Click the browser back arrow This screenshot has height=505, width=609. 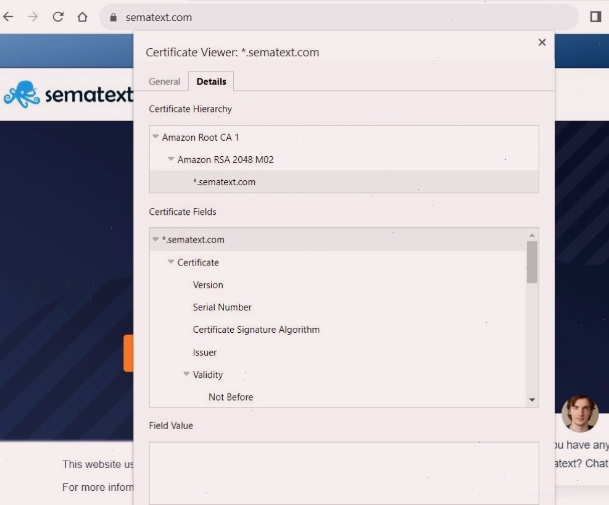(8, 17)
